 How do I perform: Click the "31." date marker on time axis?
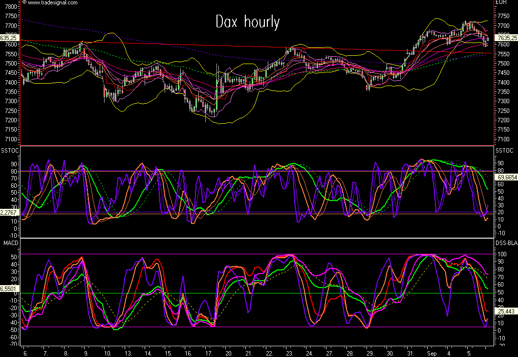411,352
